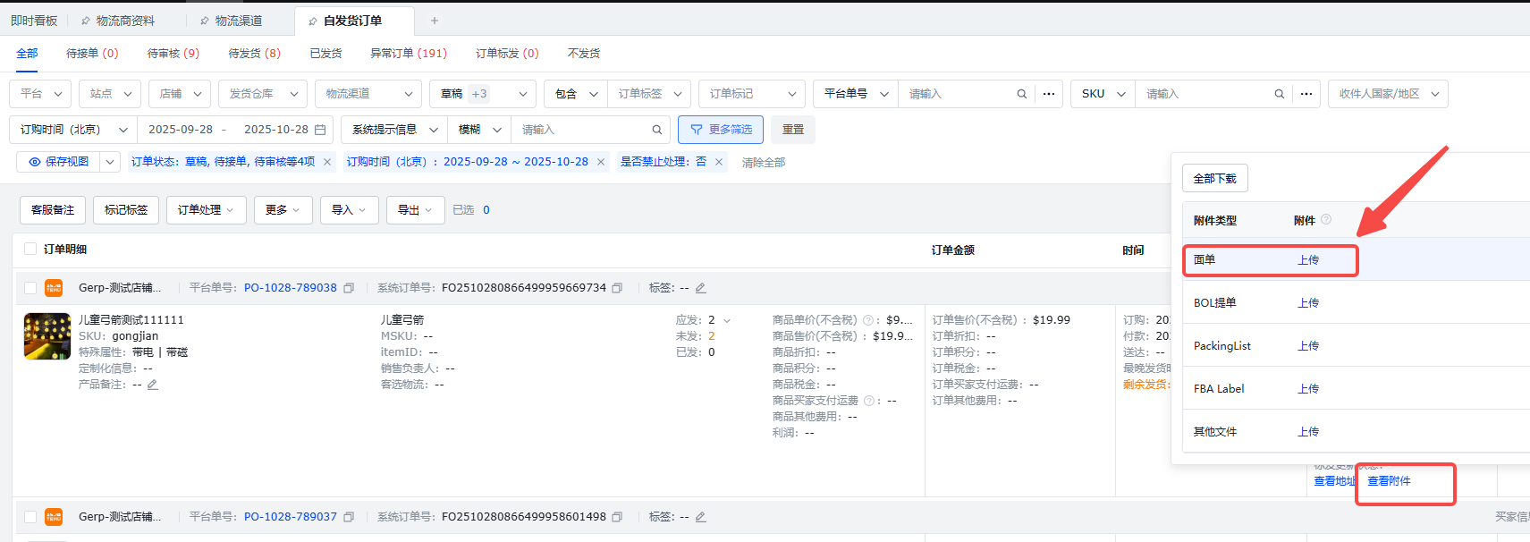Click the product thumbnail for 儿童弓箭测试111111
The height and width of the screenshot is (542, 1530).
click(x=47, y=336)
